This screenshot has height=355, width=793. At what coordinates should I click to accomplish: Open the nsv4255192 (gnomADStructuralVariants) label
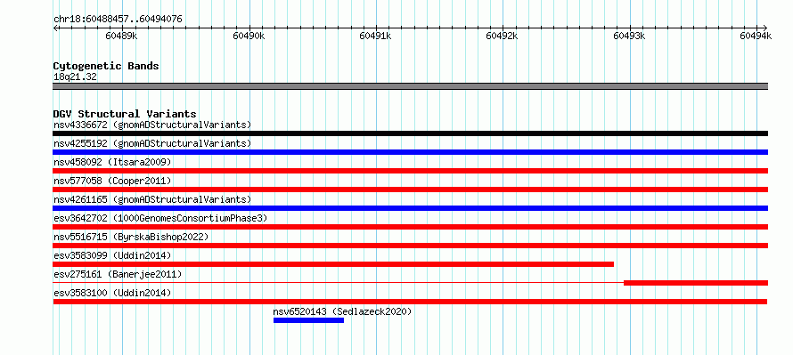[x=152, y=143]
